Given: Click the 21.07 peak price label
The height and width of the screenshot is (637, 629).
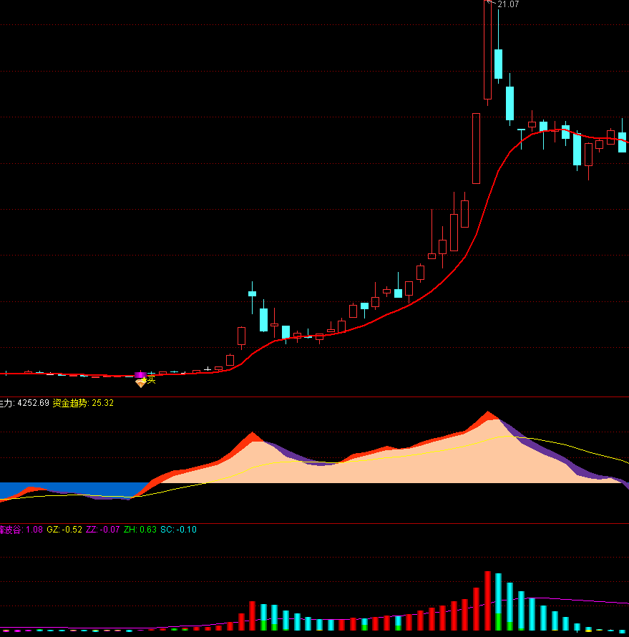Looking at the screenshot, I should click(507, 4).
